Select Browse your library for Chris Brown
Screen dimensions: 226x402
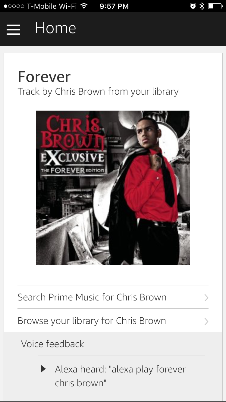pos(113,321)
